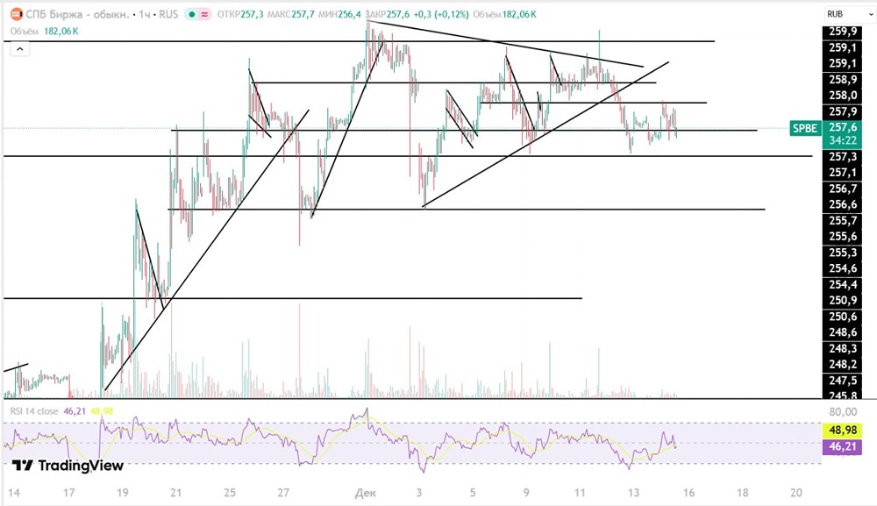Viewport: 877px width, 506px height.
Task: Click the yellow 48,98 value in RSI legend
Action: 102,411
